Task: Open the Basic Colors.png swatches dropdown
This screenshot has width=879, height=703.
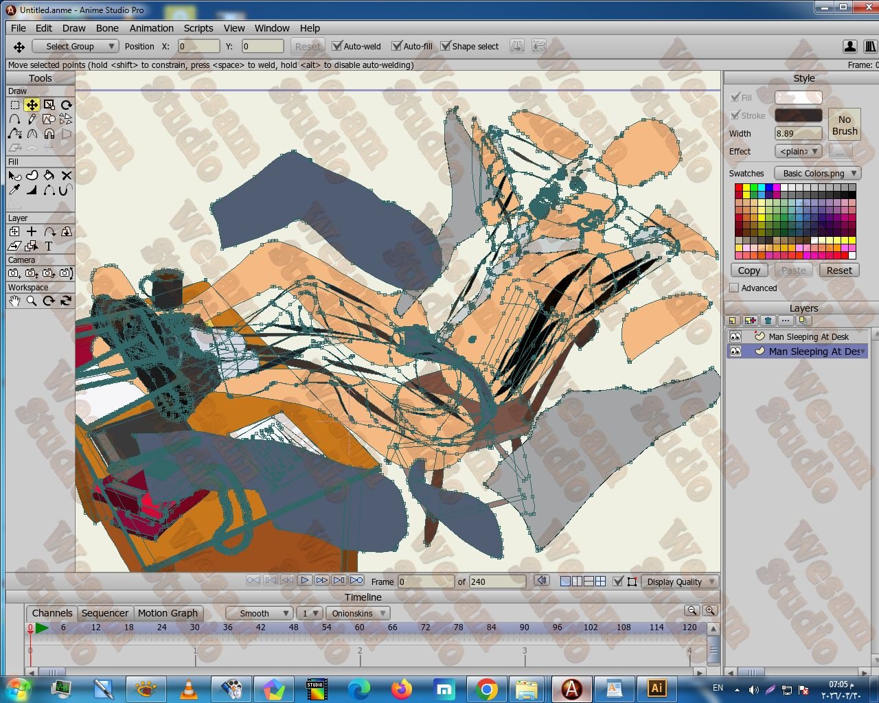Action: click(x=817, y=174)
